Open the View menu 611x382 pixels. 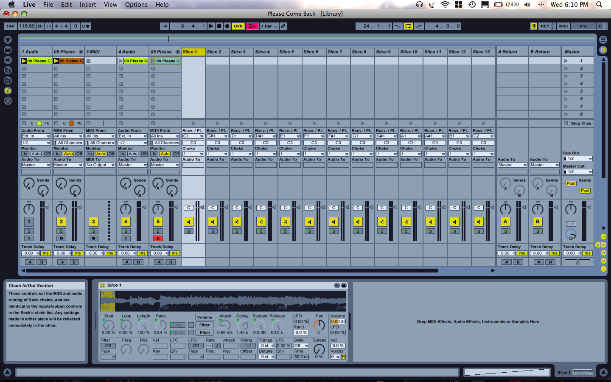coord(111,4)
